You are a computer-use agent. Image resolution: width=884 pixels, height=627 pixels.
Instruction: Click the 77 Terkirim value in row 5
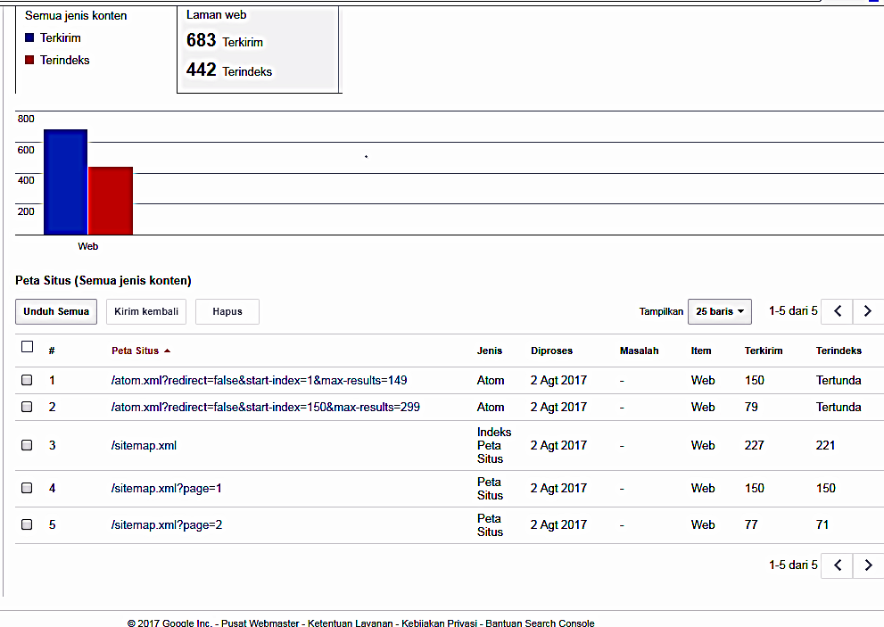(x=751, y=525)
